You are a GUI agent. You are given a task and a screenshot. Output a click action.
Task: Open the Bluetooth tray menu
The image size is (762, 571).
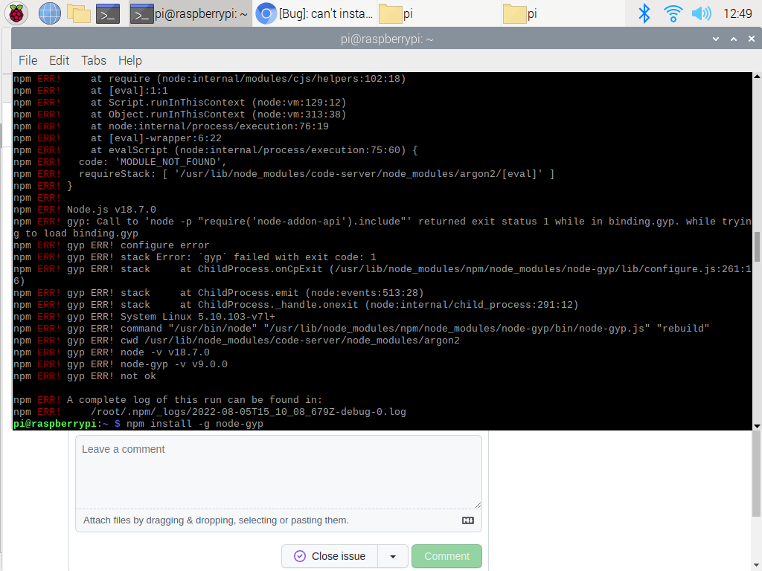[x=644, y=13]
